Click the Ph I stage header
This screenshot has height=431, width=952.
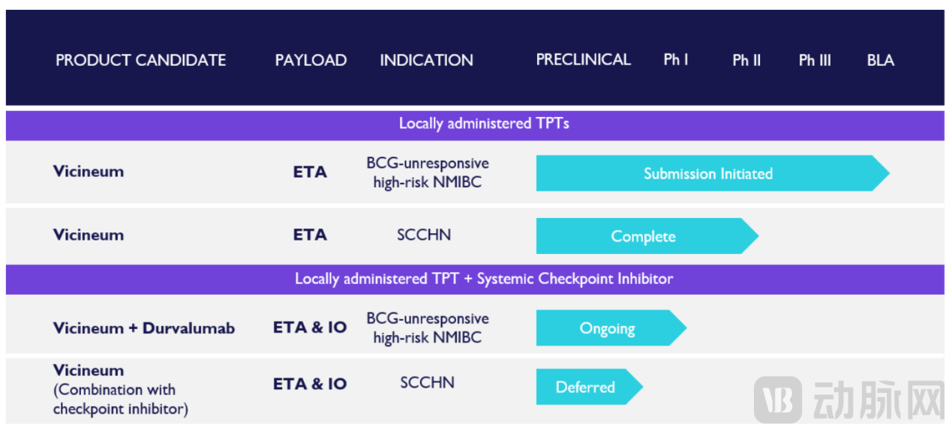(x=676, y=60)
